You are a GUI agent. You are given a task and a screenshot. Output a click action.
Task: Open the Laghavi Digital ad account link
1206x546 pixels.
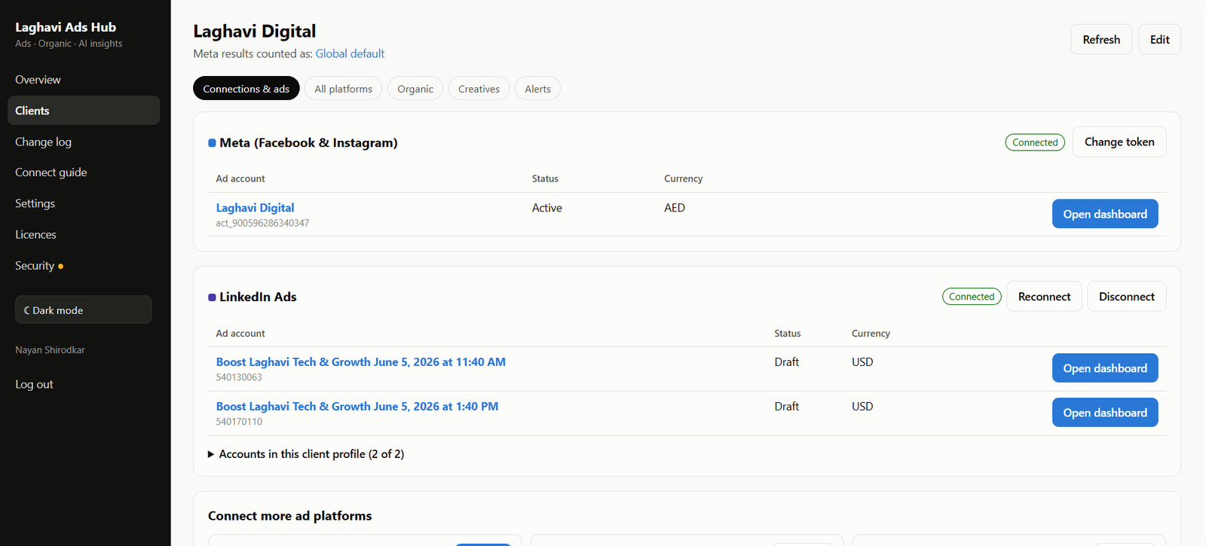(255, 208)
